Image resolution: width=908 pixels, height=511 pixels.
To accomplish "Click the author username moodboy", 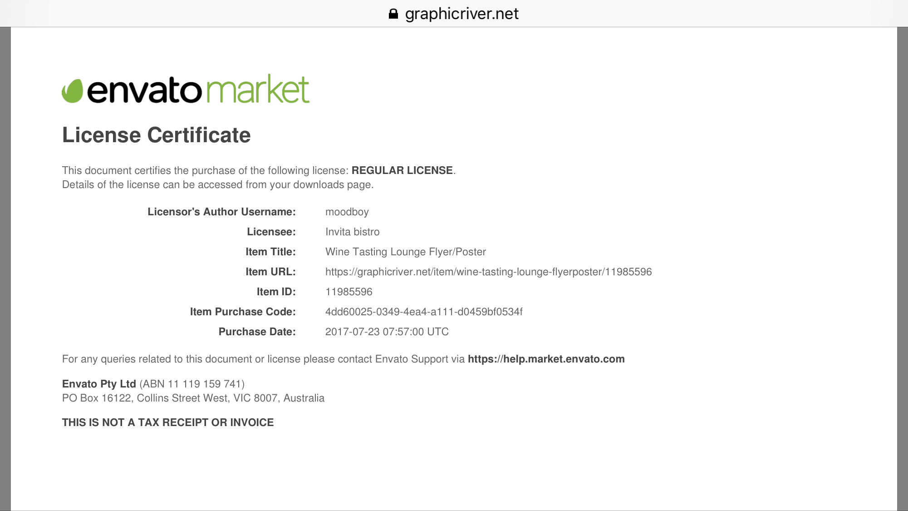I will point(347,212).
